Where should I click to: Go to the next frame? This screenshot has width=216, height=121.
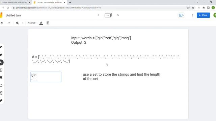pyautogui.click(x=118, y=15)
